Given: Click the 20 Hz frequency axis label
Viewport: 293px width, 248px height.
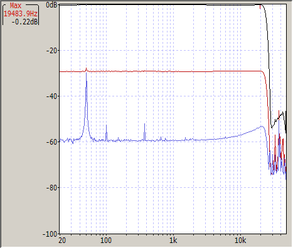Looking at the screenshot, I should tap(62, 240).
